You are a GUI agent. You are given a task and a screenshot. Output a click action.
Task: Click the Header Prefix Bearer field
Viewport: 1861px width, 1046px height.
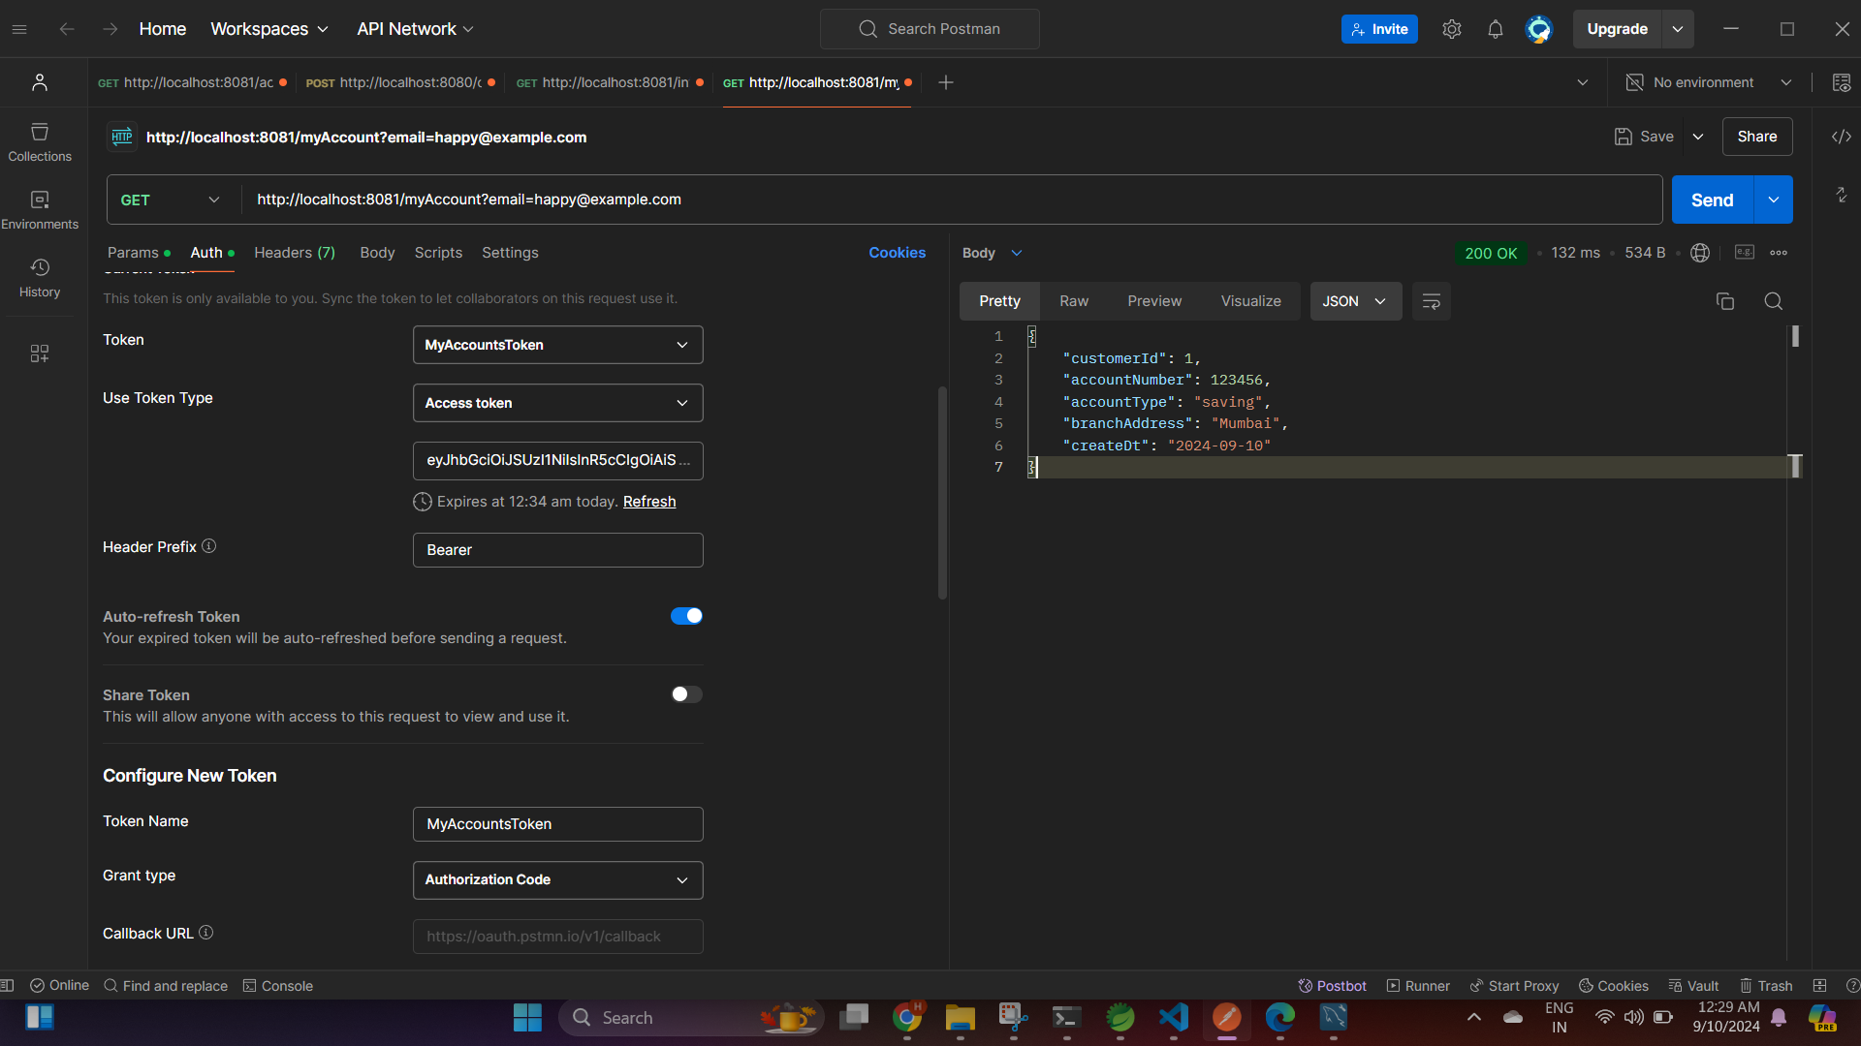pyautogui.click(x=558, y=550)
